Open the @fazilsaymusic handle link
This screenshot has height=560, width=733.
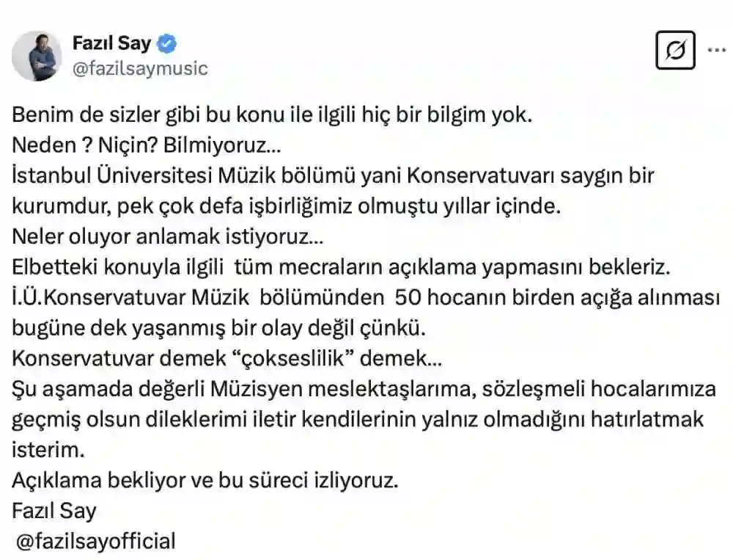(140, 68)
